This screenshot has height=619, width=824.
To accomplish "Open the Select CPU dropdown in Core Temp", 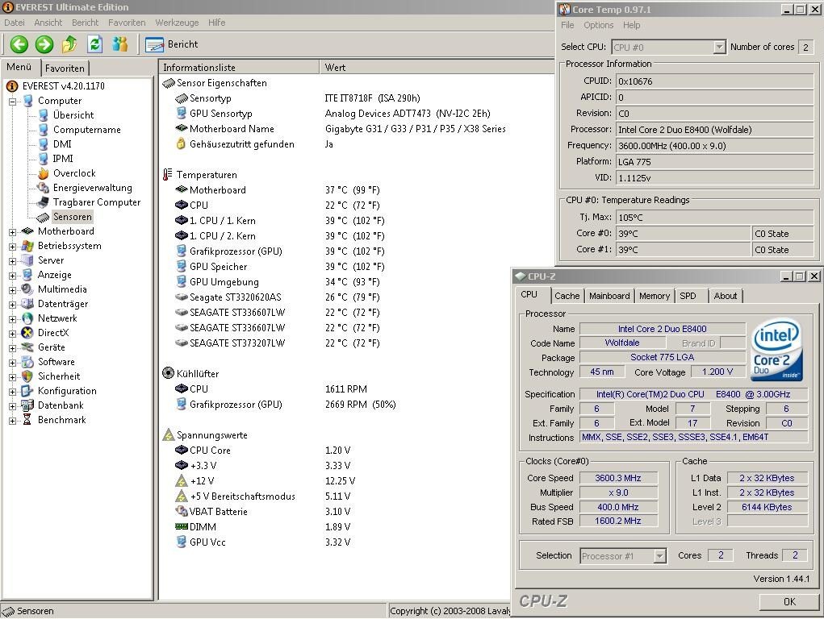I will tap(719, 48).
